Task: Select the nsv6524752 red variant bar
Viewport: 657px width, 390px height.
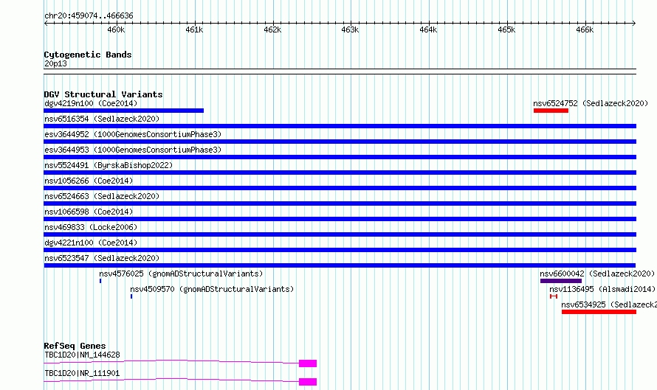Action: [x=551, y=111]
